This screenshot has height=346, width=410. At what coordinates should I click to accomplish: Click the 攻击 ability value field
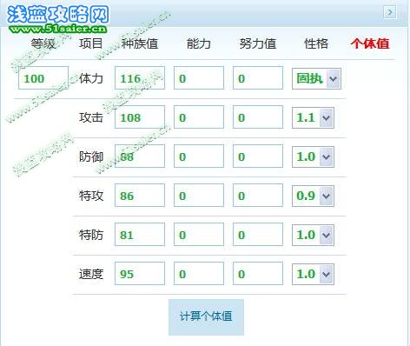pyautogui.click(x=199, y=116)
